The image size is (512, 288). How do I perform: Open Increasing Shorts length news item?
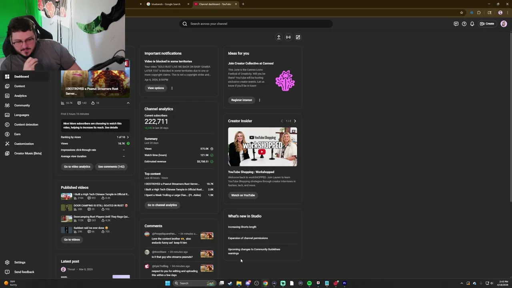(x=242, y=227)
